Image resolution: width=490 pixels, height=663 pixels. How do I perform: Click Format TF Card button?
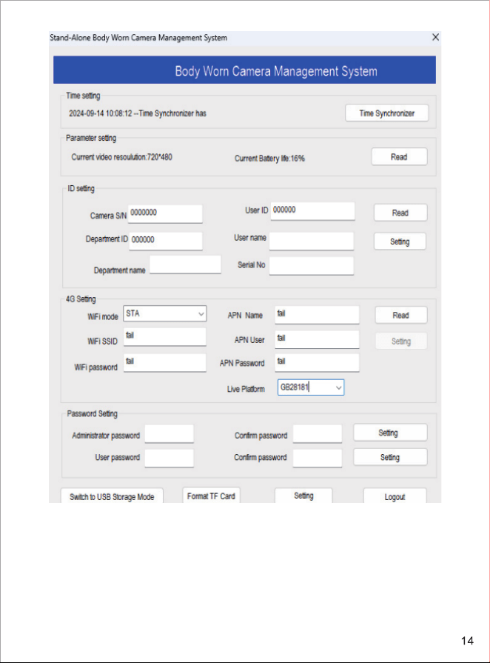[x=211, y=495]
